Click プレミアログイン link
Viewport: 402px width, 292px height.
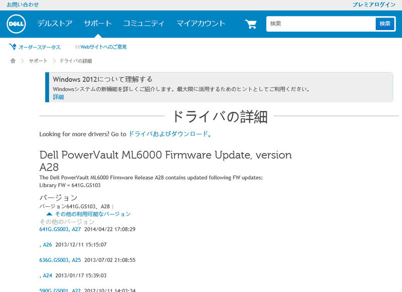(x=374, y=5)
